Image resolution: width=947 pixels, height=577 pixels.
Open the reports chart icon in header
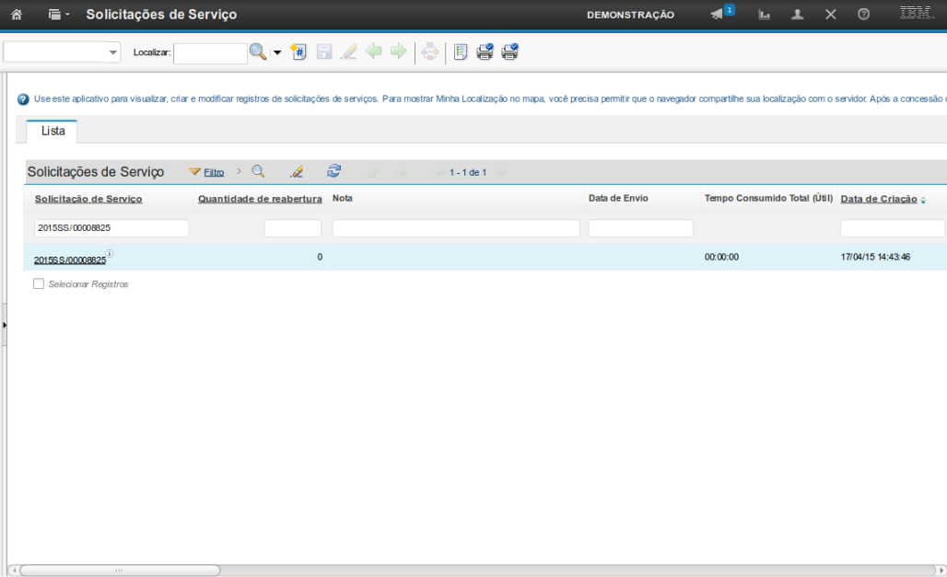(x=765, y=15)
